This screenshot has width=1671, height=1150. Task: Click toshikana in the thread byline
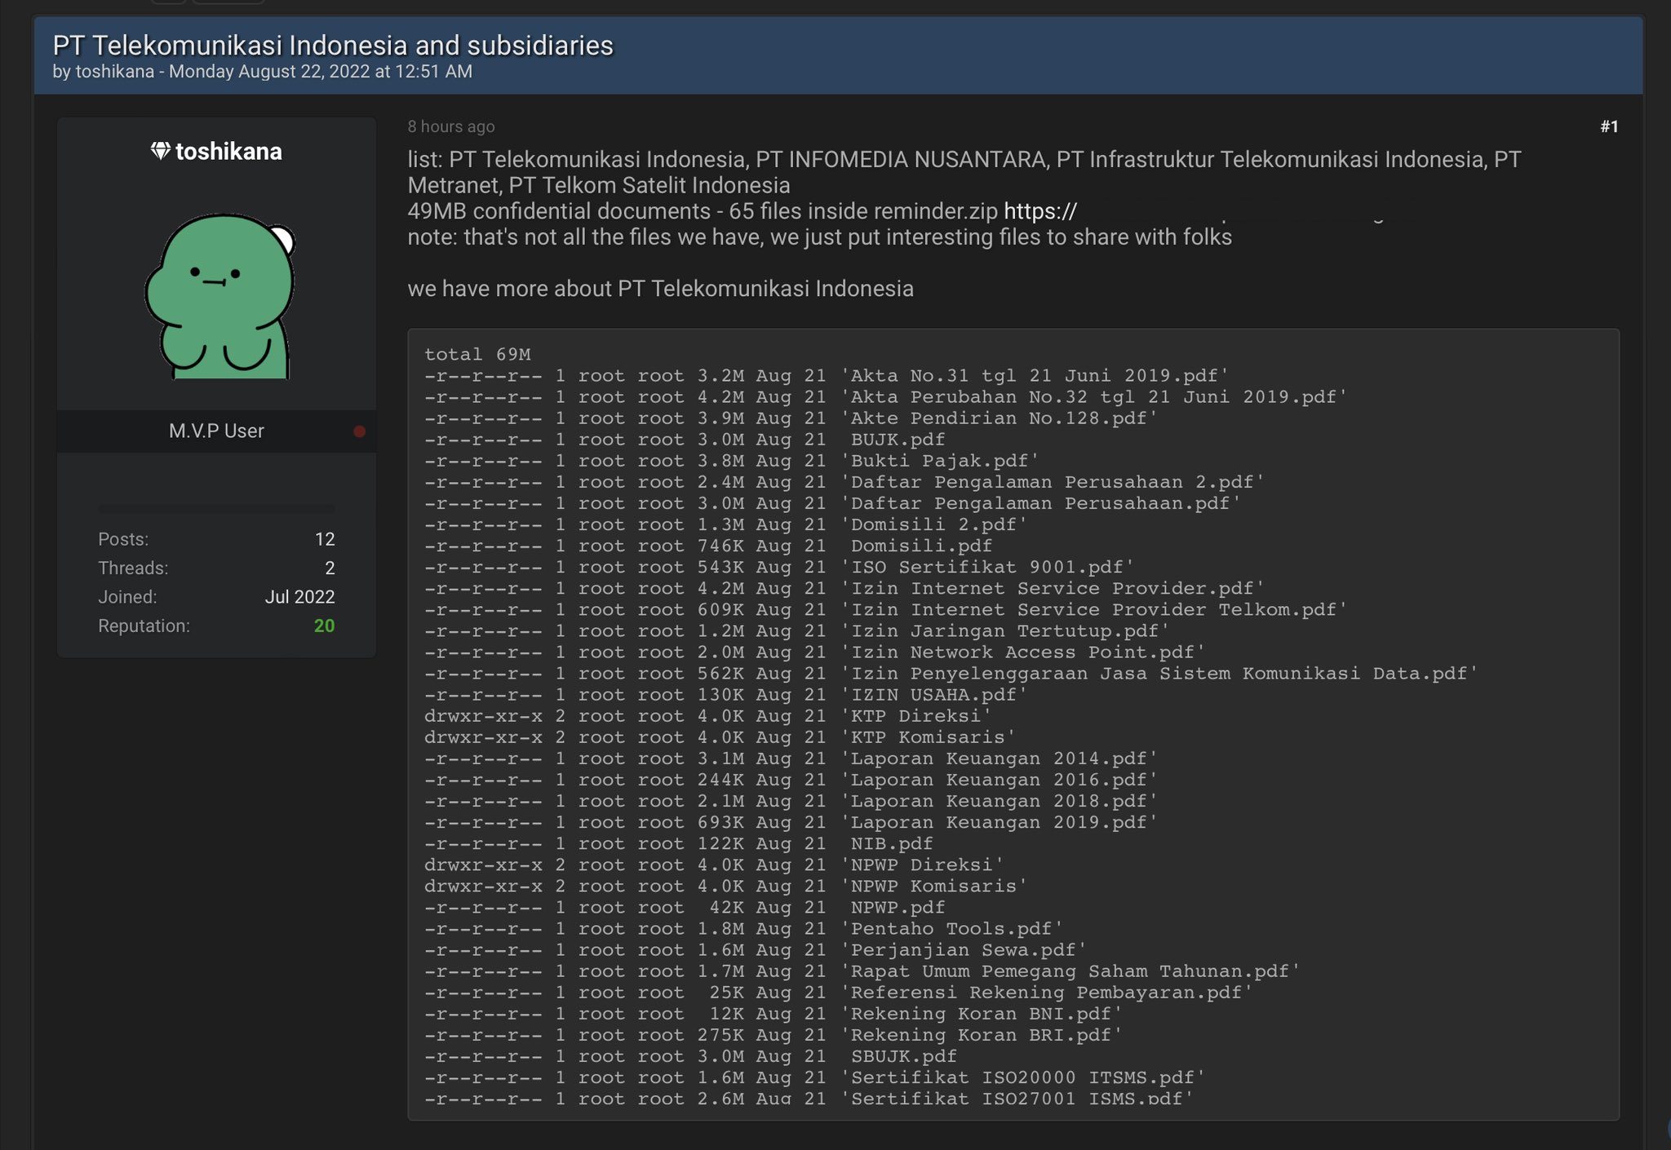pyautogui.click(x=114, y=72)
